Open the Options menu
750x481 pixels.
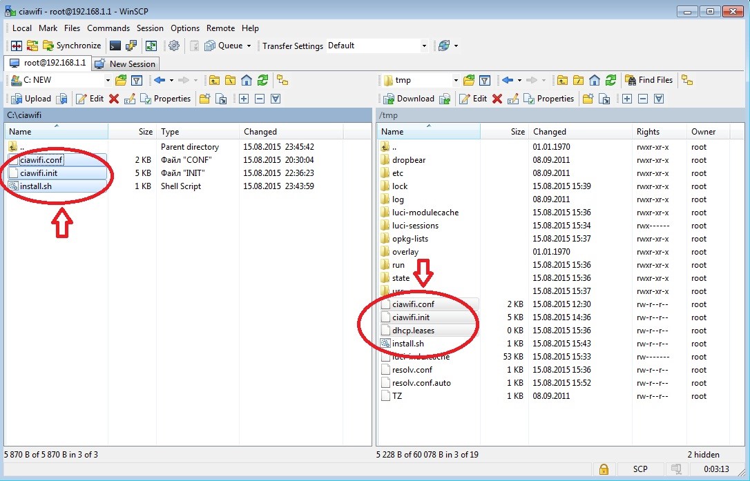184,28
